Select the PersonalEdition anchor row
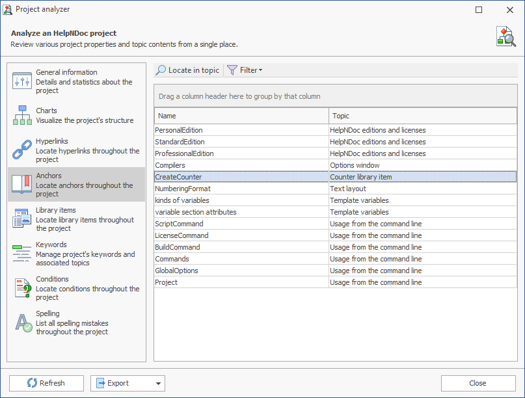Viewport: 525px width, 398px height. point(336,130)
